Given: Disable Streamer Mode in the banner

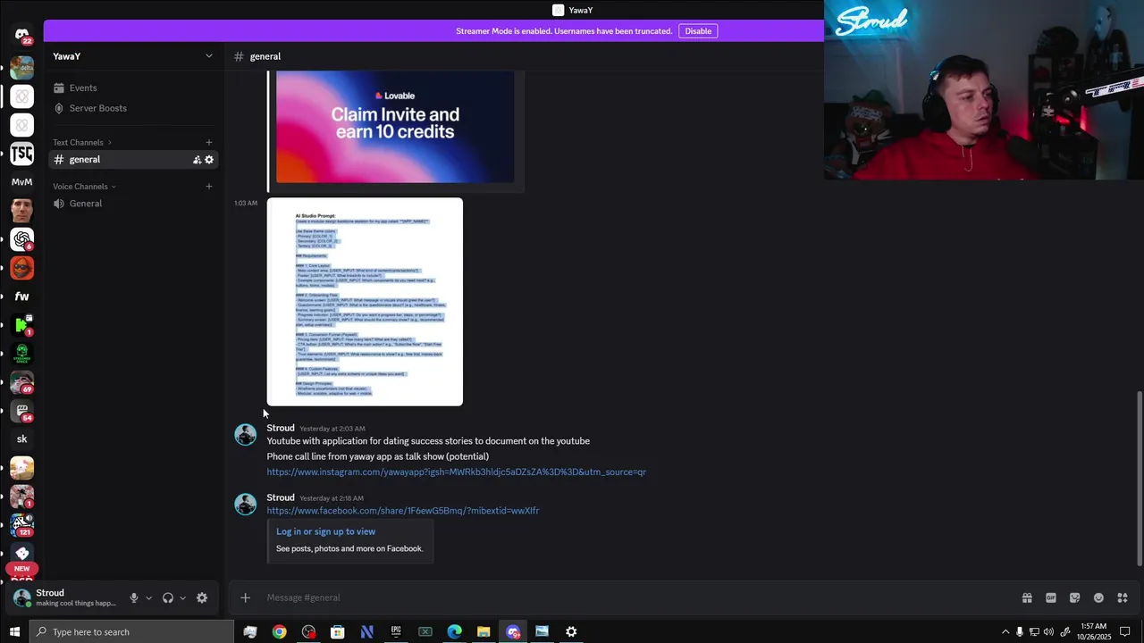Looking at the screenshot, I should (x=698, y=31).
